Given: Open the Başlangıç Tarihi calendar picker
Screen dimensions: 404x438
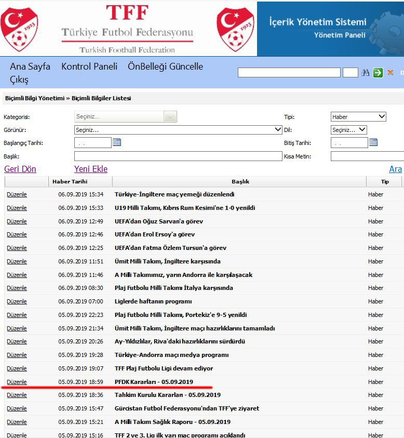Looking at the screenshot, I should [117, 142].
